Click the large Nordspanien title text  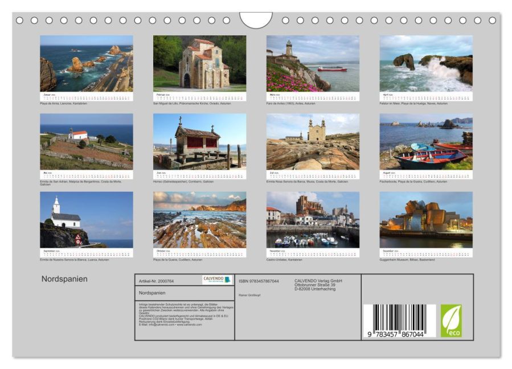pyautogui.click(x=64, y=279)
